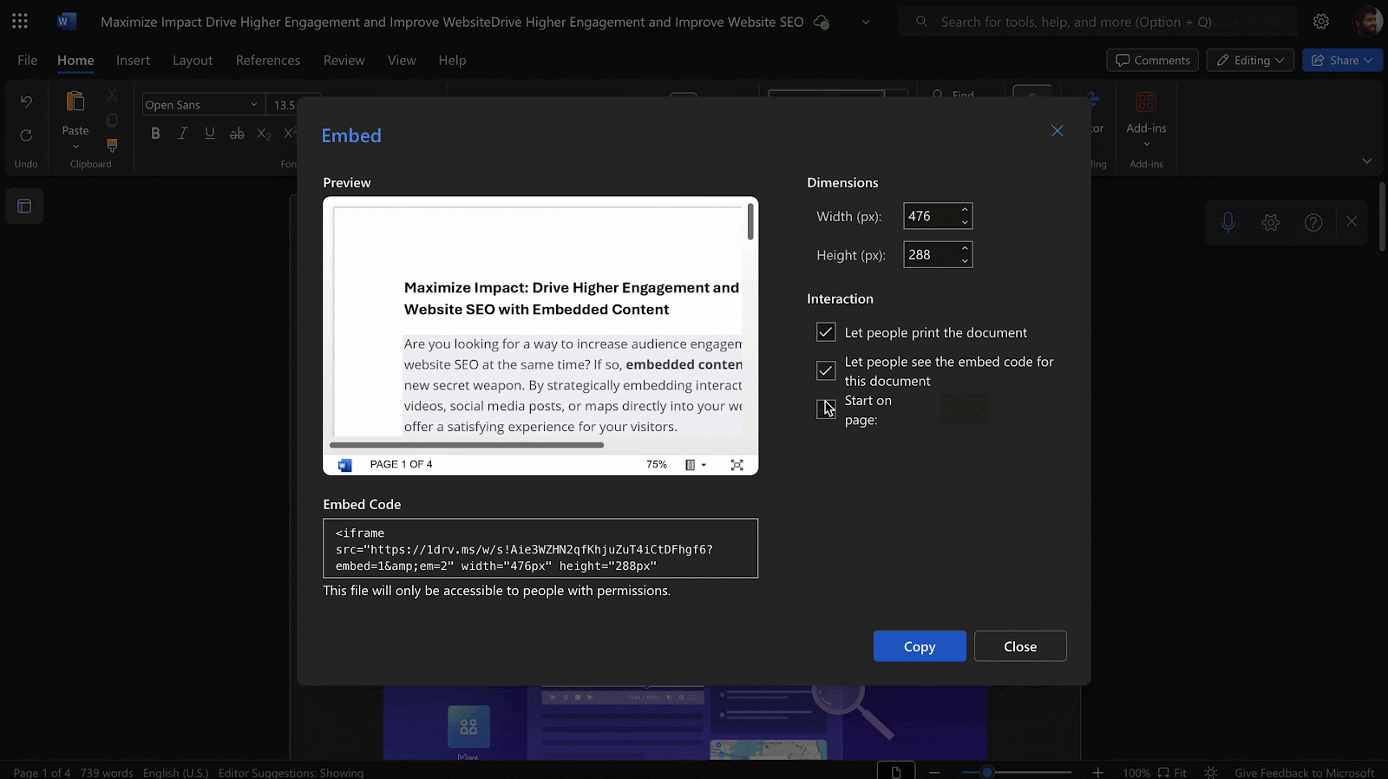
Task: Close Embed dialog with X
Action: 1057,131
